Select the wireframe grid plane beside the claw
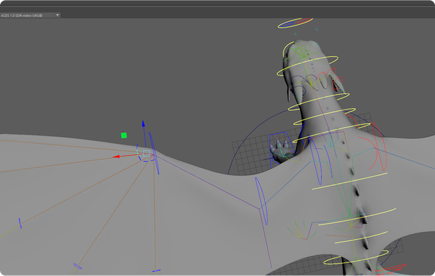The width and height of the screenshot is (435, 276). tap(247, 153)
